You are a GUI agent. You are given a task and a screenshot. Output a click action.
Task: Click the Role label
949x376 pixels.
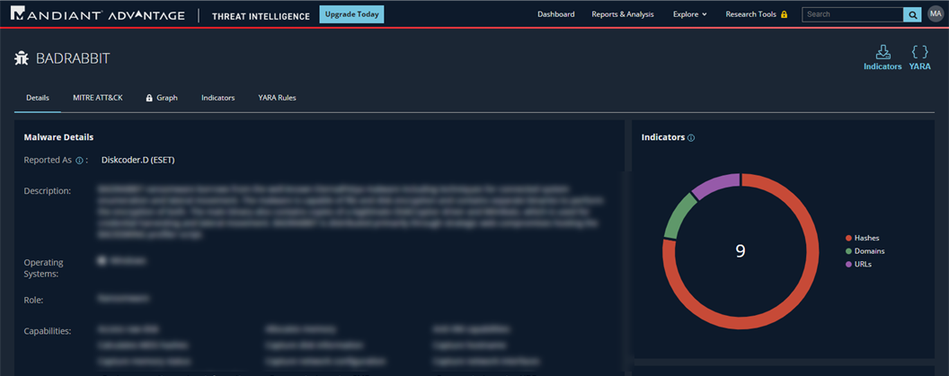[34, 300]
